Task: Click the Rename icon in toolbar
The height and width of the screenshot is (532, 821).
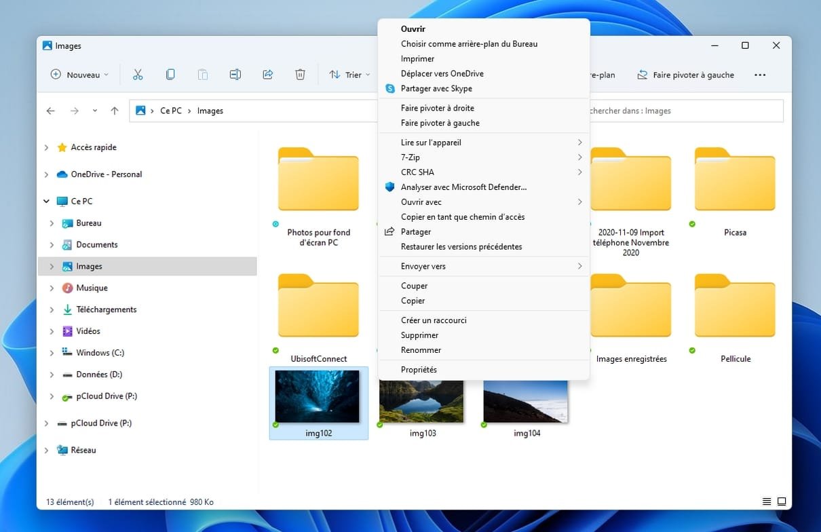Action: point(235,75)
